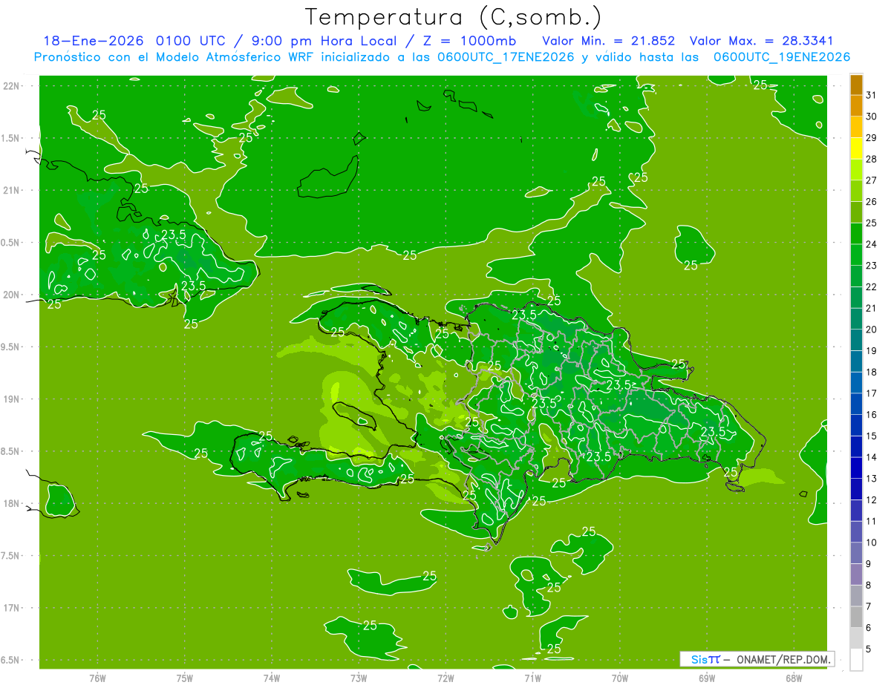This screenshot has width=891, height=688.
Task: Click the '68W' longitude axis label
Action: (x=793, y=678)
